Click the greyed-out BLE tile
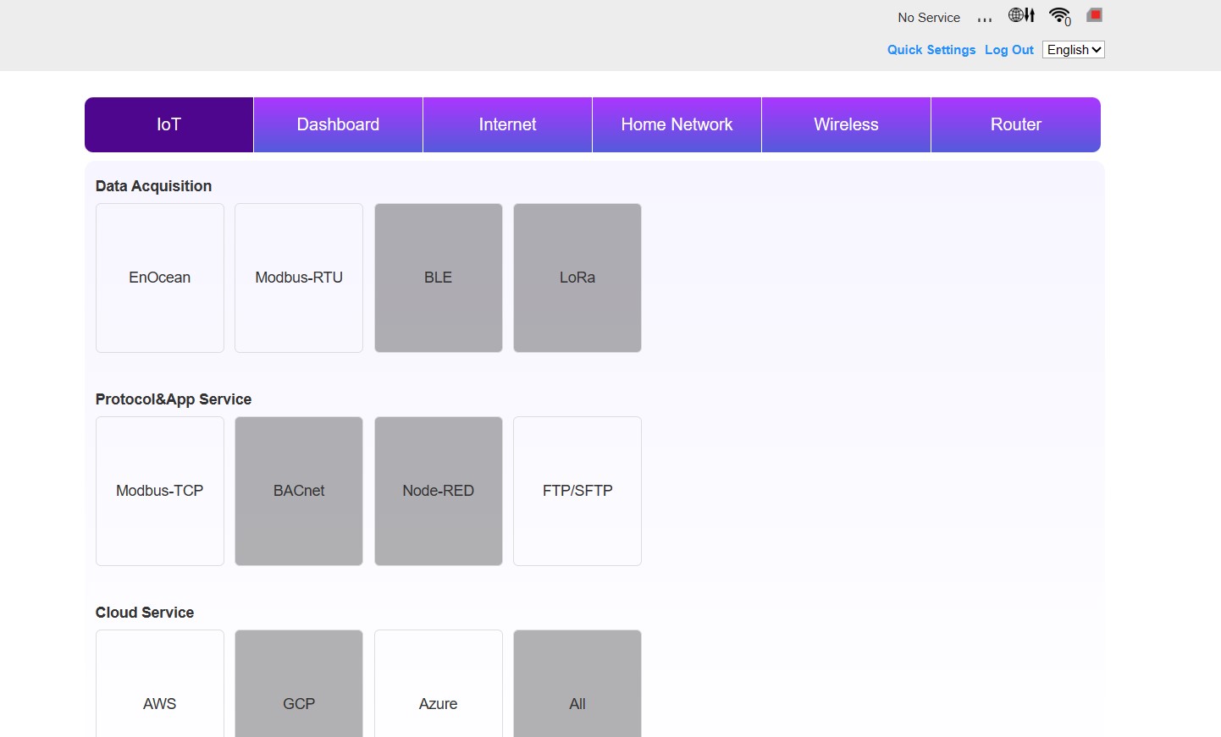This screenshot has height=737, width=1221. [x=438, y=278]
